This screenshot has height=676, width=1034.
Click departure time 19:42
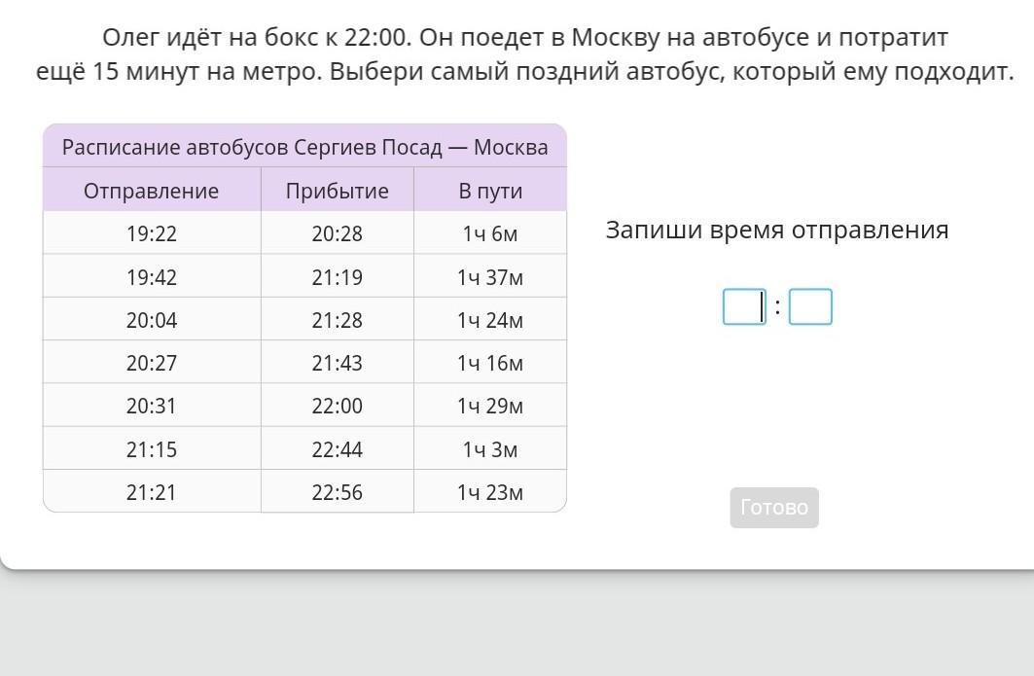[x=152, y=277]
